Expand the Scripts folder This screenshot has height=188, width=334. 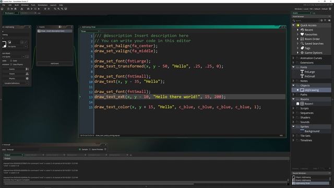[x=293, y=108]
